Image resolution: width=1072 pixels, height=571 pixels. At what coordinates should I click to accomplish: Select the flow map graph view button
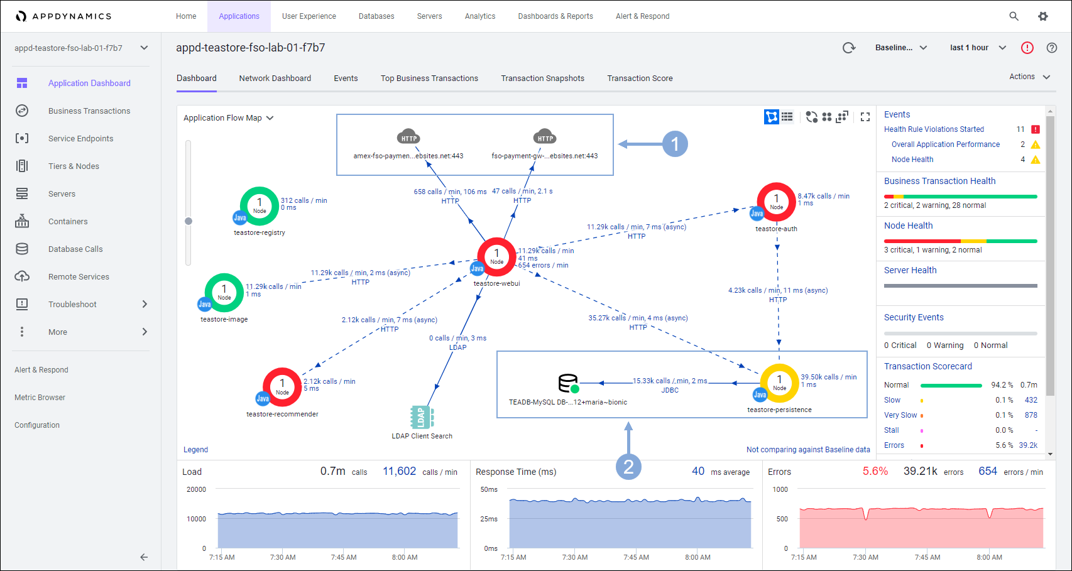click(x=771, y=117)
